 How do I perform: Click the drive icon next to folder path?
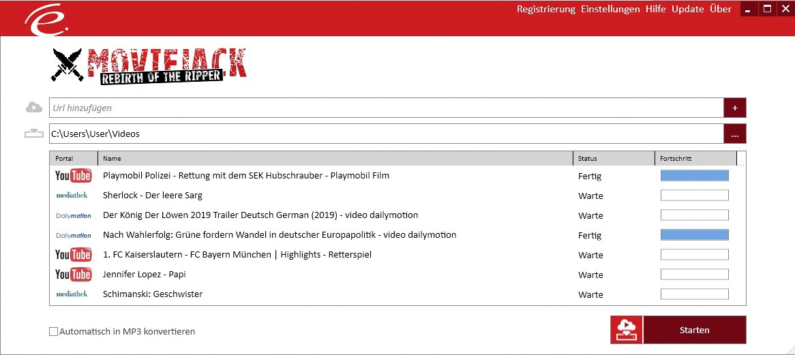click(34, 134)
